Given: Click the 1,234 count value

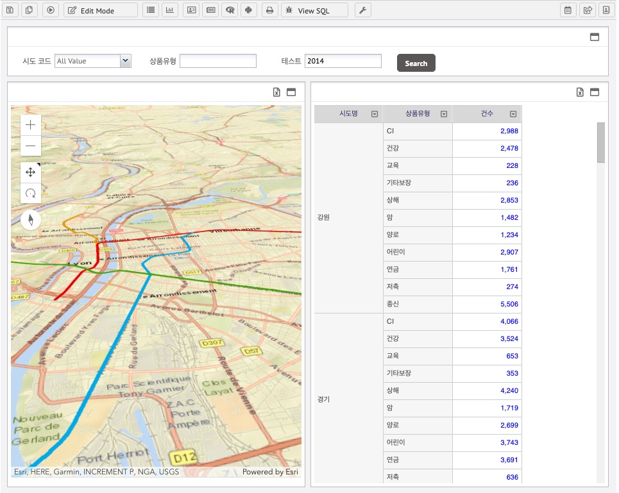Looking at the screenshot, I should [509, 235].
